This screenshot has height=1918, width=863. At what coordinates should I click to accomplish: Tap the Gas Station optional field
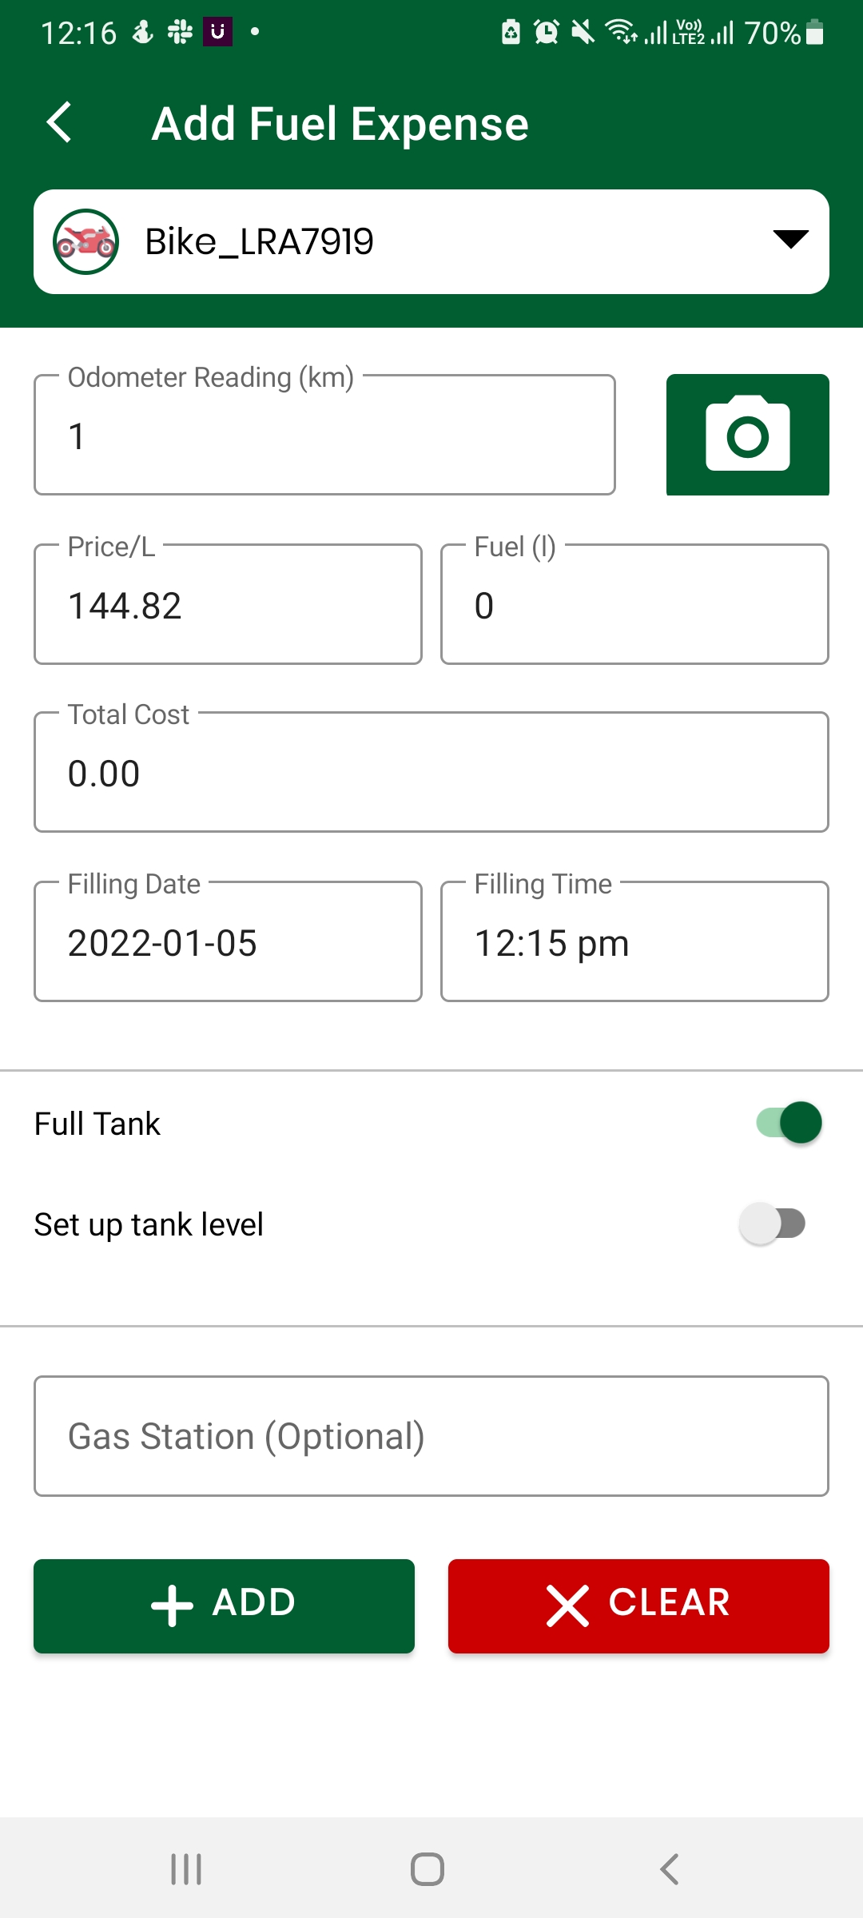[431, 1436]
